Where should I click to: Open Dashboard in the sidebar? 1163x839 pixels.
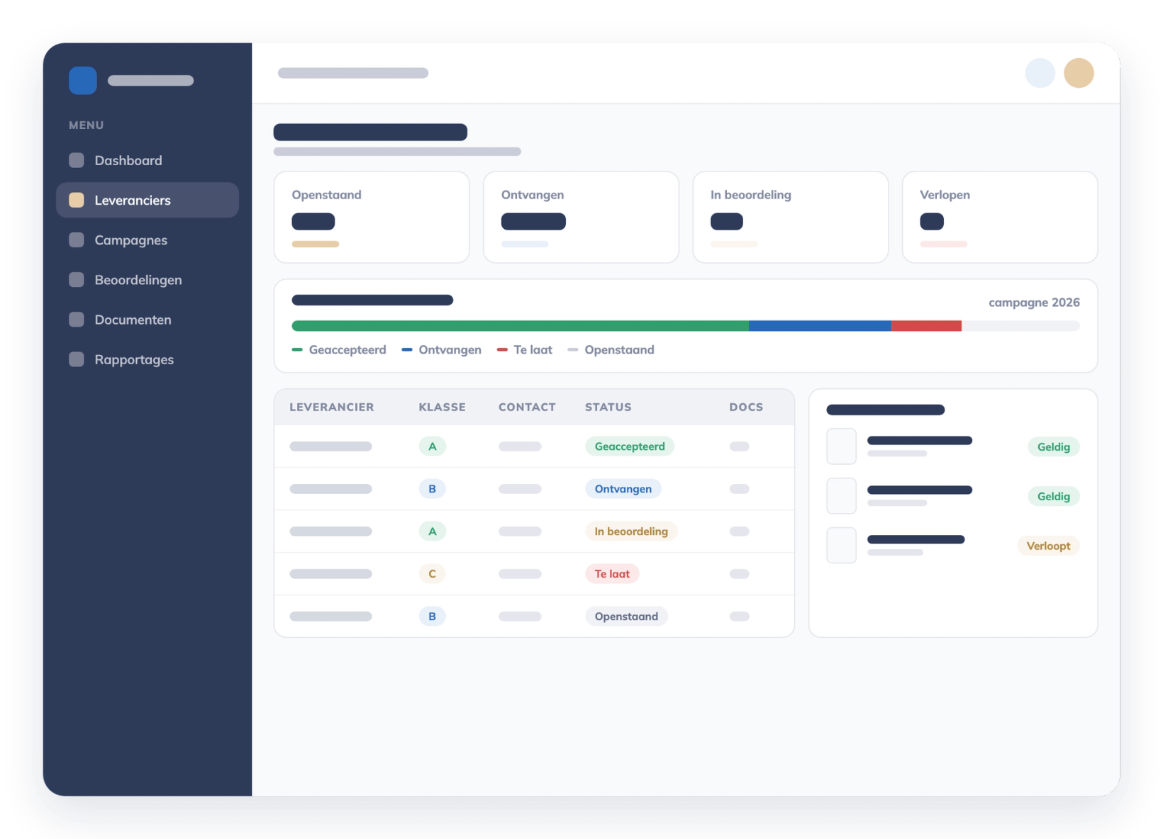click(148, 160)
